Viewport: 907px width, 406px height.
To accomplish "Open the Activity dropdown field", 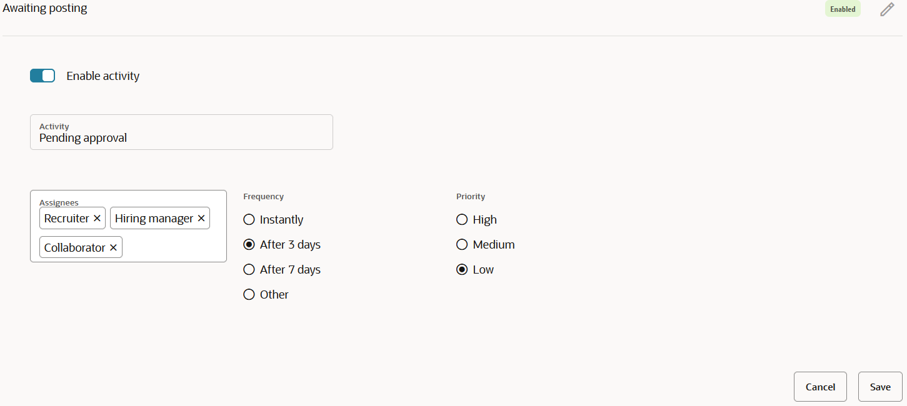I will 181,132.
